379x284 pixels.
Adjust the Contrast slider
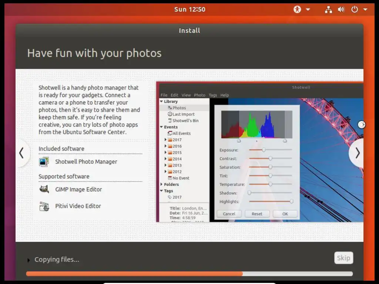[x=271, y=158]
